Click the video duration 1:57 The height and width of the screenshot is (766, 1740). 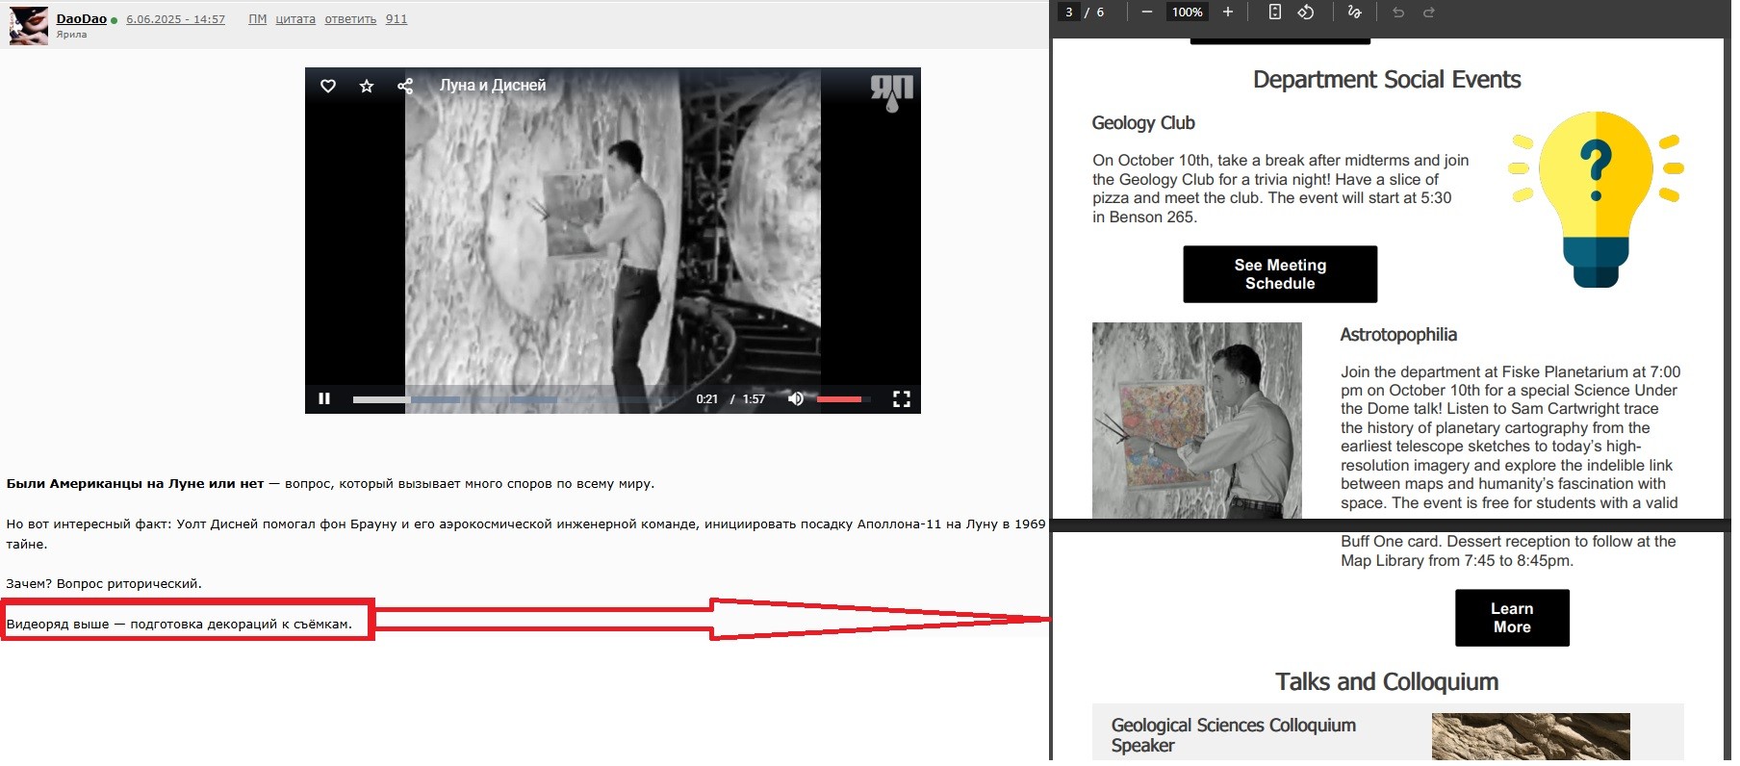click(754, 399)
